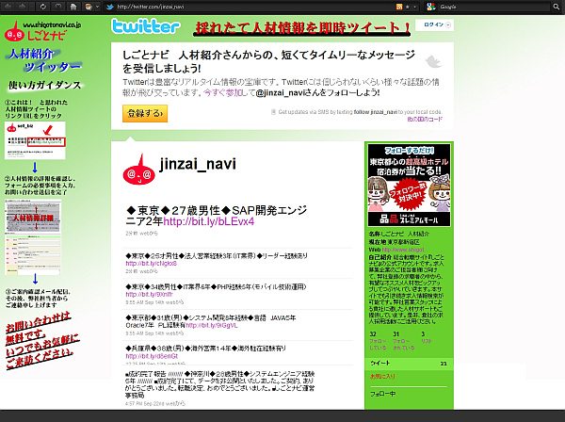Click the 2分前 timestamp of top tweet
The height and width of the screenshot is (422, 565).
[141, 234]
